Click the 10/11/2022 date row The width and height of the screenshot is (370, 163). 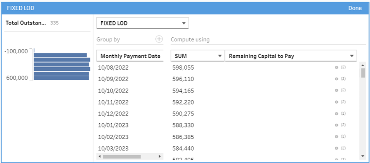pyautogui.click(x=113, y=102)
